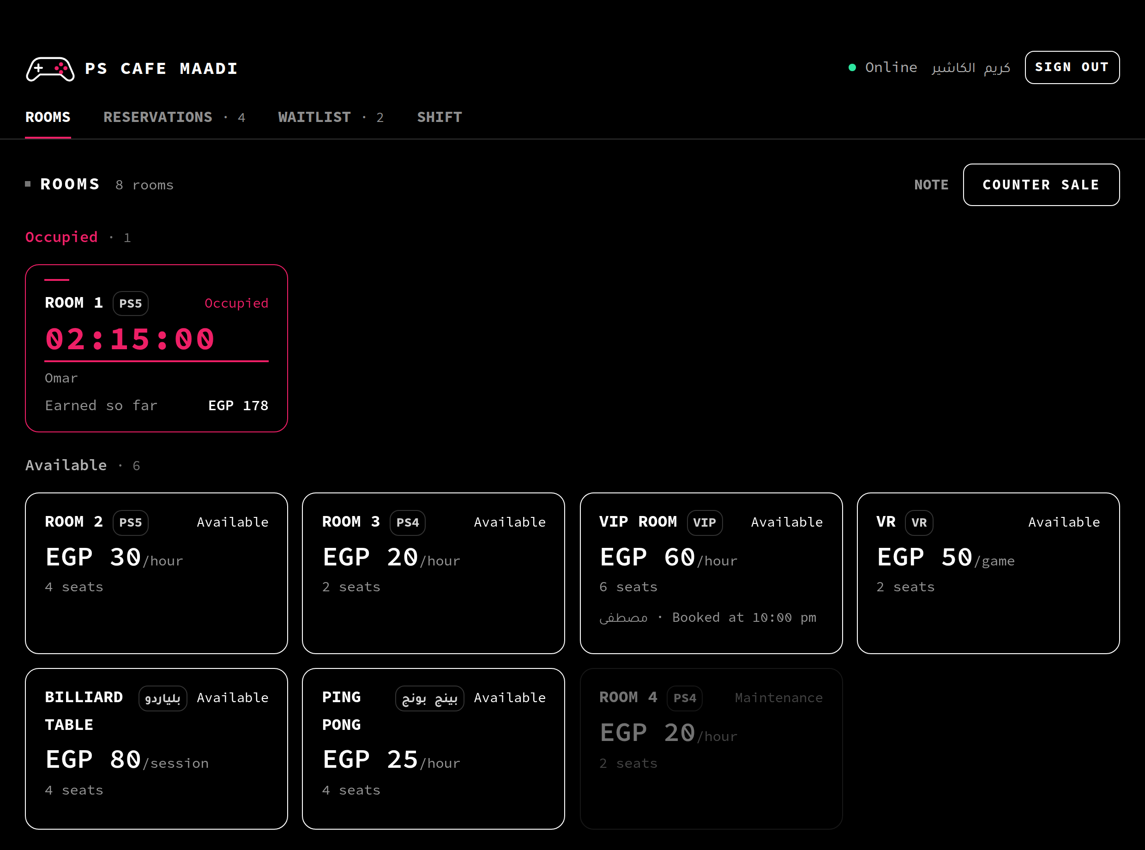Go to the Shift tab
Viewport: 1145px width, 850px height.
coord(440,117)
